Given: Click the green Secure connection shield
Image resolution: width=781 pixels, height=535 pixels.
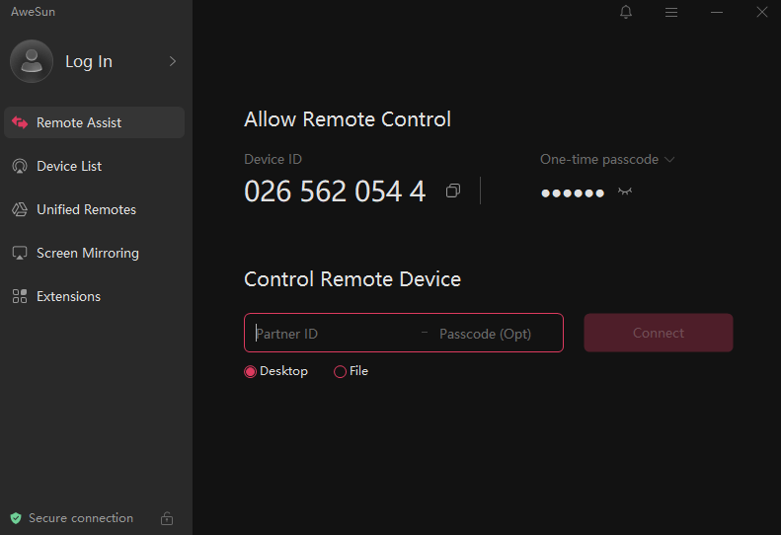Looking at the screenshot, I should coord(16,518).
